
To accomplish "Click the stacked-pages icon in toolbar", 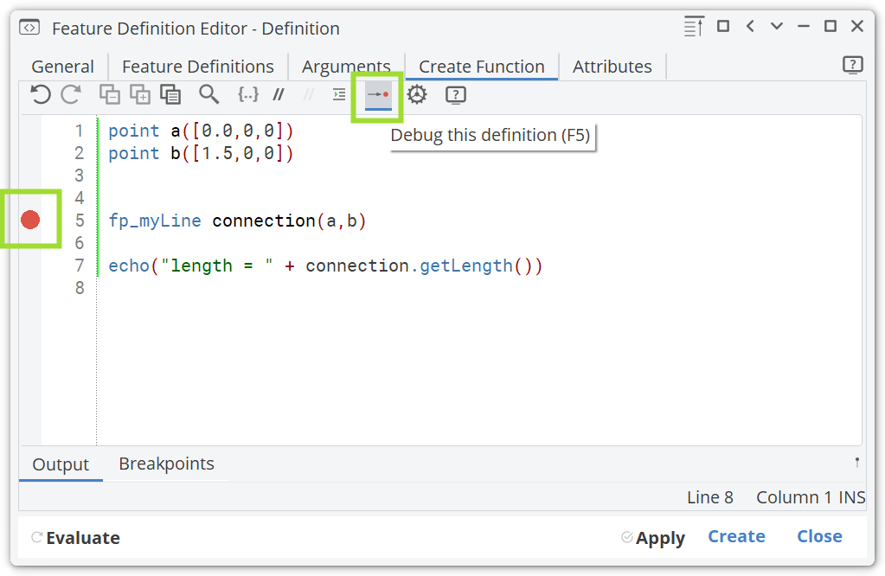I will point(170,94).
